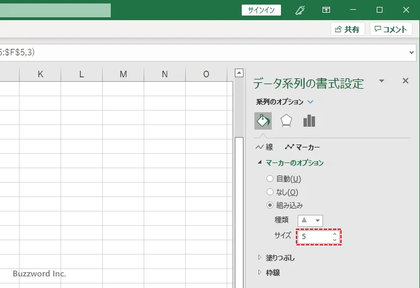Click the 系列のオプション label

(x=280, y=102)
